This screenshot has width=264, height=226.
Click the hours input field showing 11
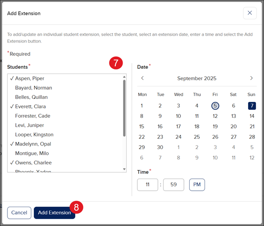click(x=147, y=185)
